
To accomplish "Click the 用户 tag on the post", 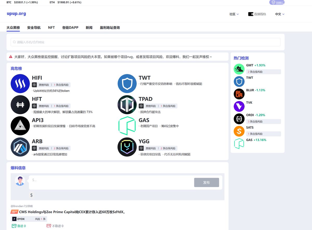I will tap(14, 212).
